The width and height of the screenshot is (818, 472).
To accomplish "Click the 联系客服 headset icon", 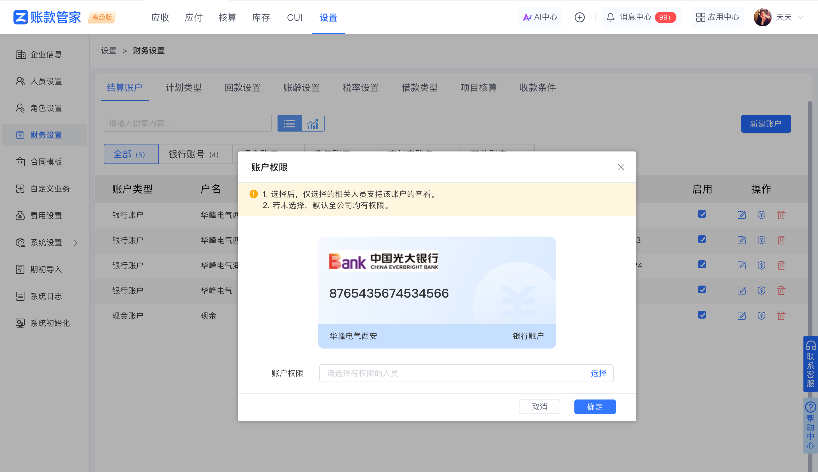I will [810, 345].
